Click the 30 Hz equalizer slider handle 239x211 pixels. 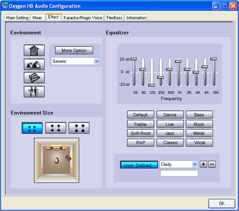coord(134,59)
